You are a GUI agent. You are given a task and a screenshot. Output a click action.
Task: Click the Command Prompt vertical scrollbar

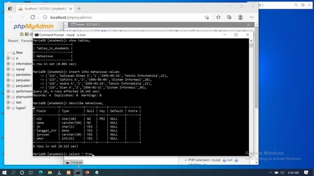pyautogui.click(x=251, y=98)
